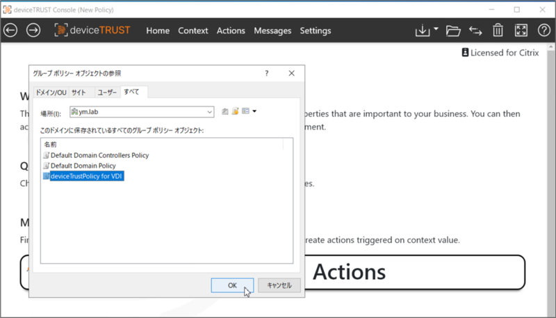Click the deviceTRUST Console title bar icon
This screenshot has width=556, height=318.
tap(7, 10)
